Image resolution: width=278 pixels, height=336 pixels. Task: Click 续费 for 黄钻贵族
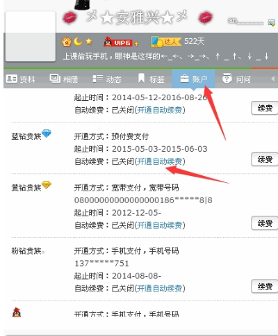(265, 223)
